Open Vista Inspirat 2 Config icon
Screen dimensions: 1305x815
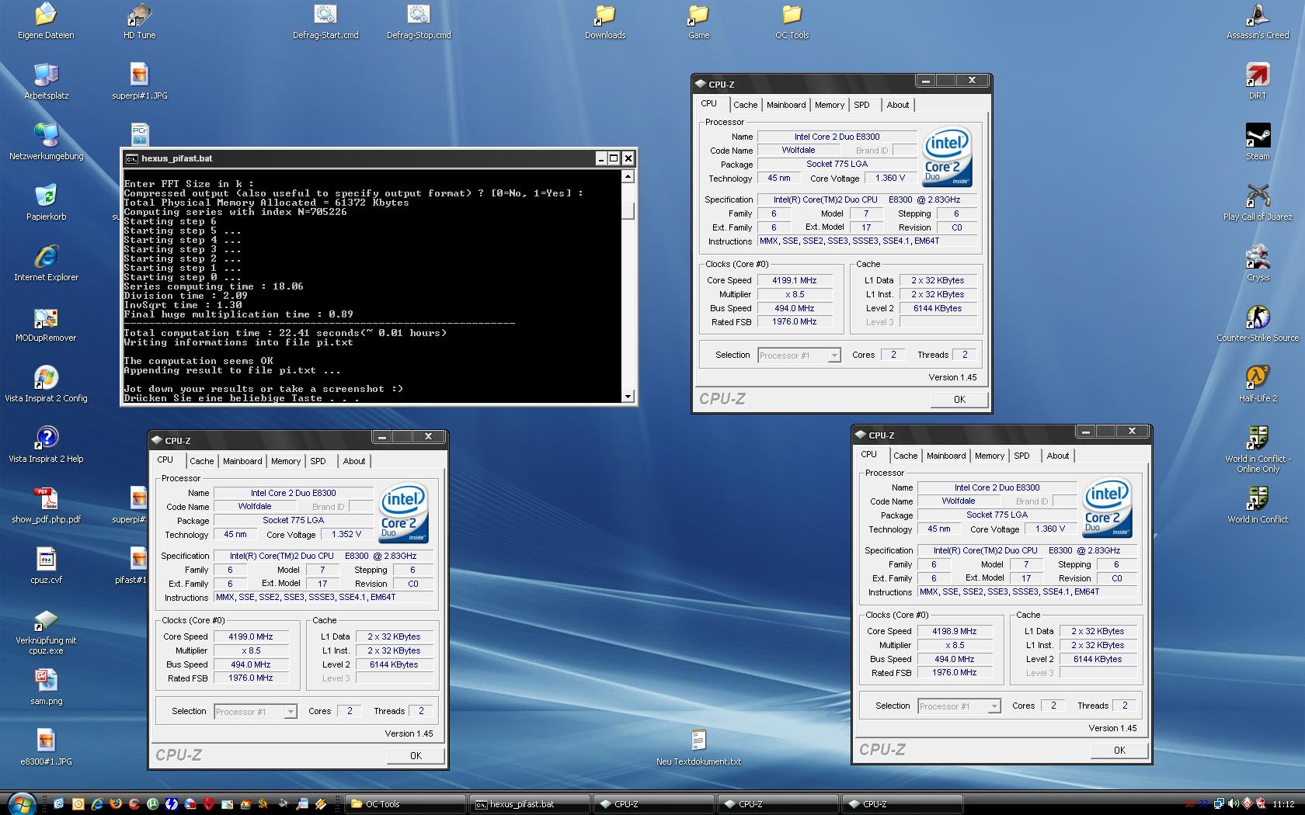47,384
